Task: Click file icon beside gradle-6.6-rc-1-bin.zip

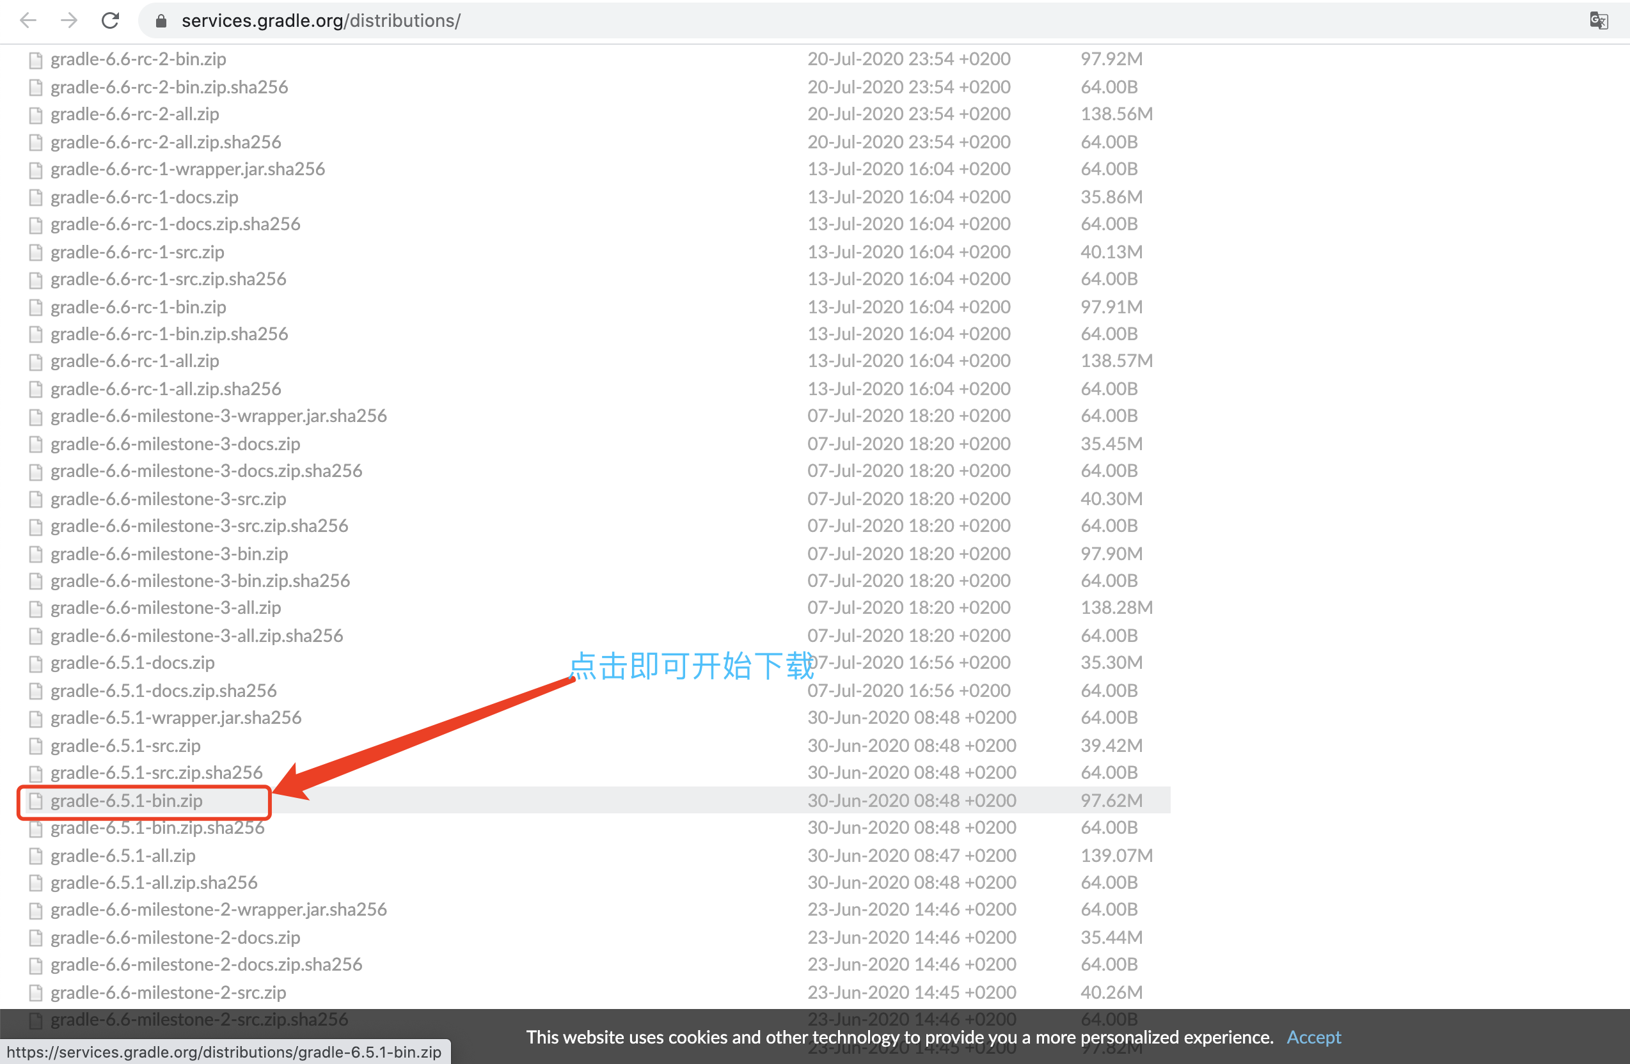Action: (36, 308)
